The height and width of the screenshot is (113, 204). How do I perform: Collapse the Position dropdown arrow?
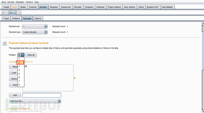pyautogui.click(x=23, y=55)
